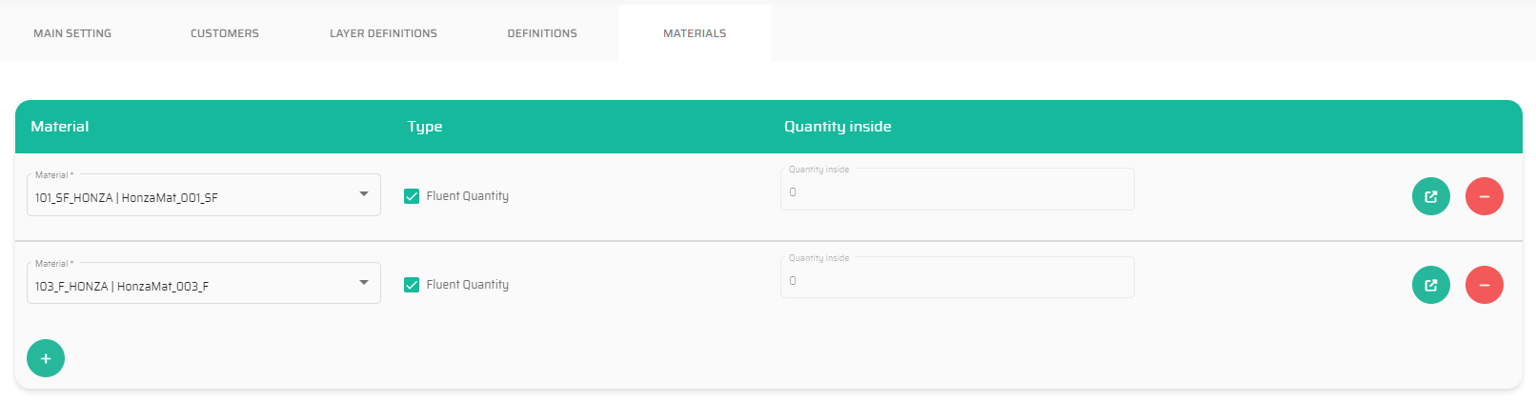Expand the 101_SF_HONZA material dropdown arrow
Viewport: 1536px width, 402px height.
(x=364, y=194)
